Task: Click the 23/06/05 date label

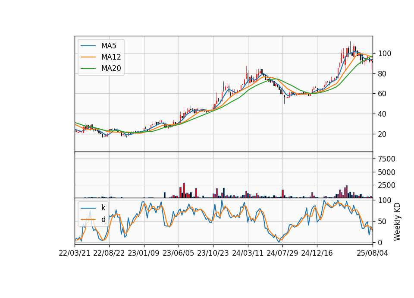Action: [x=178, y=253]
